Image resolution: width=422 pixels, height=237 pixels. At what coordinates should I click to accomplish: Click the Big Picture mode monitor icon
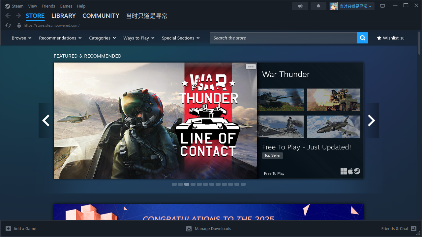pos(382,6)
